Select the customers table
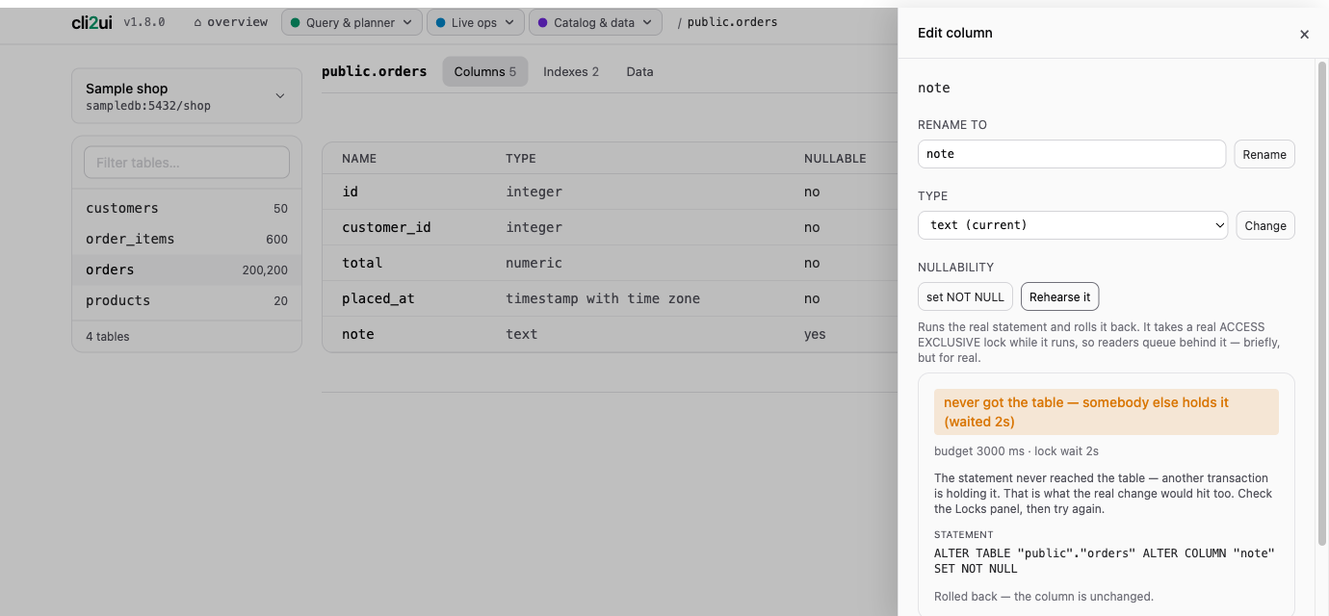 click(x=187, y=208)
